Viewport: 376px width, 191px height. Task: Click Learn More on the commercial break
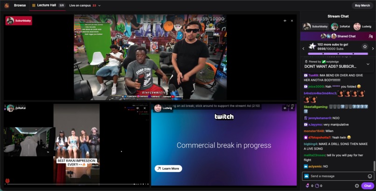(168, 169)
